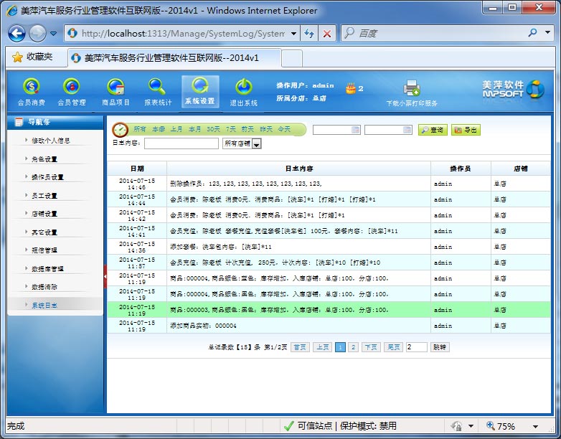Click the 导出 export button
561x439 pixels.
tap(466, 130)
